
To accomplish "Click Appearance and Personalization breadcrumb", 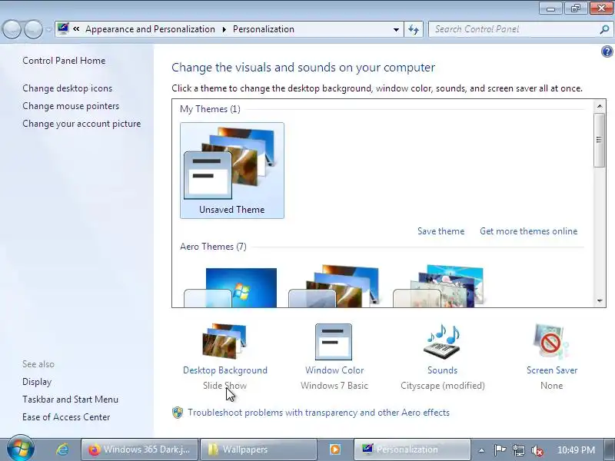I will (150, 29).
